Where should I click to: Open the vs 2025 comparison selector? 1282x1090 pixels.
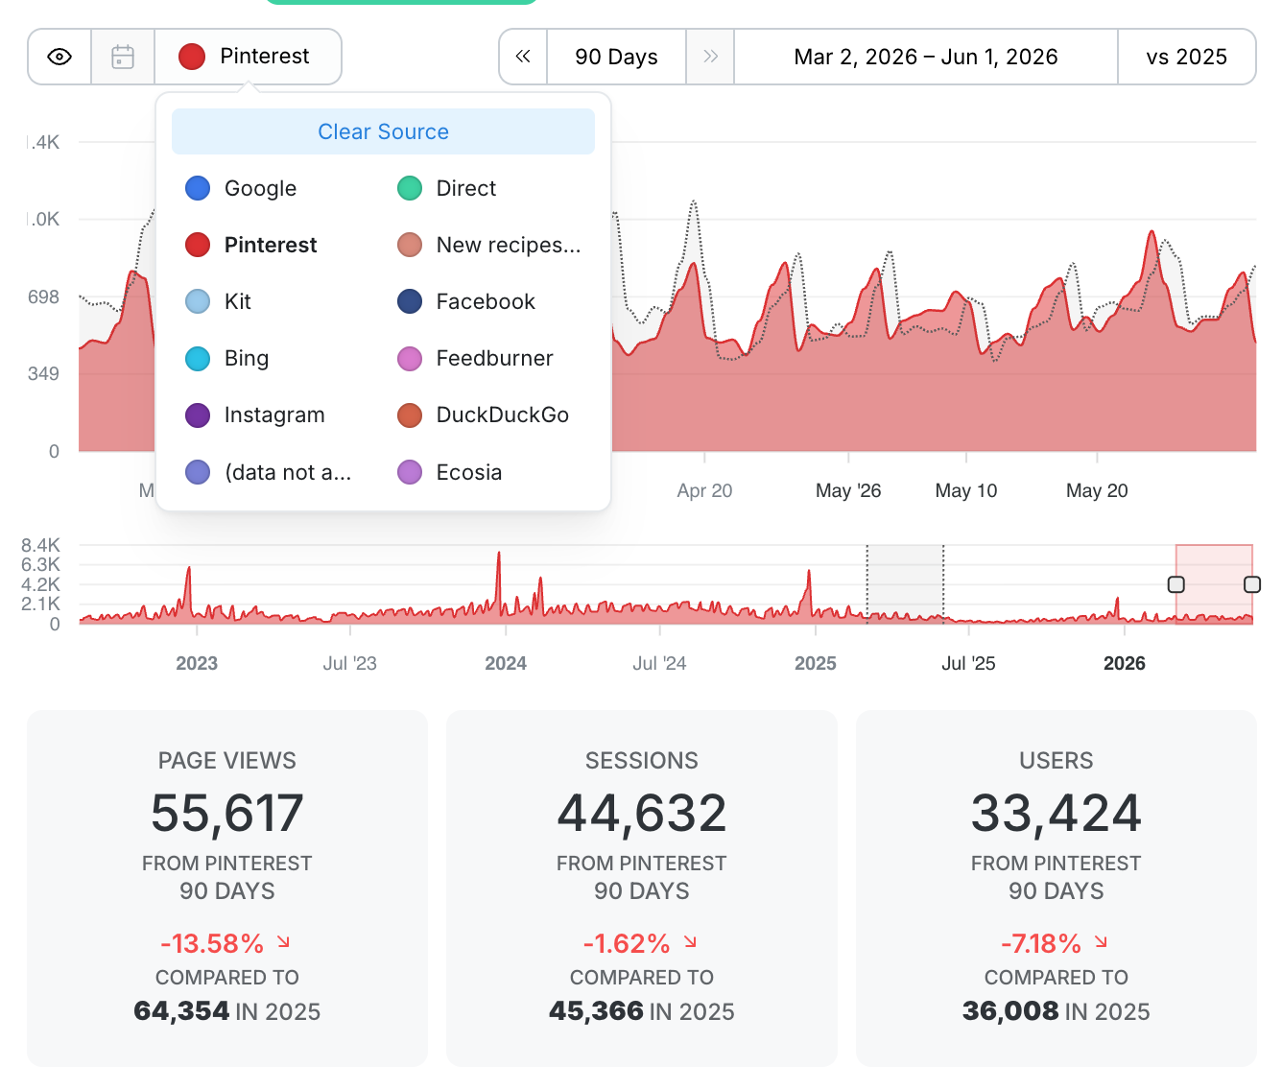coord(1187,57)
